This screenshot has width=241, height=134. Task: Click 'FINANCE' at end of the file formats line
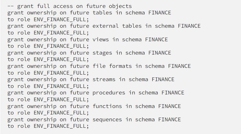click(x=179, y=66)
